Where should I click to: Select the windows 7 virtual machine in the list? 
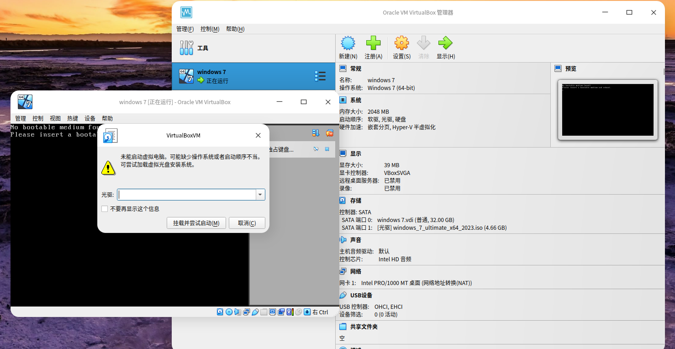[253, 76]
